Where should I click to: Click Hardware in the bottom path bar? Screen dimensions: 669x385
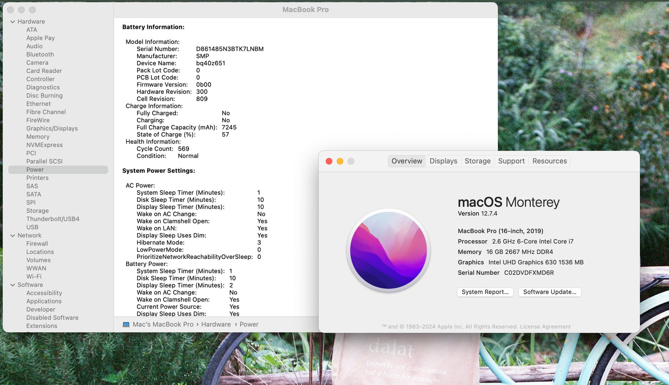click(216, 324)
